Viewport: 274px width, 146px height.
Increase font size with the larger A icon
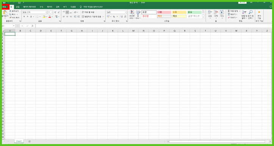coord(55,12)
